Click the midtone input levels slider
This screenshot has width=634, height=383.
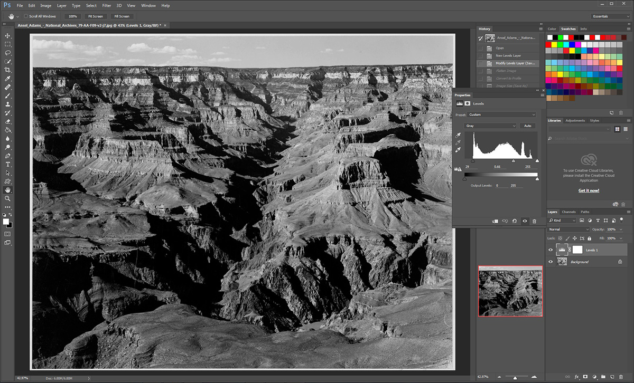[513, 161]
